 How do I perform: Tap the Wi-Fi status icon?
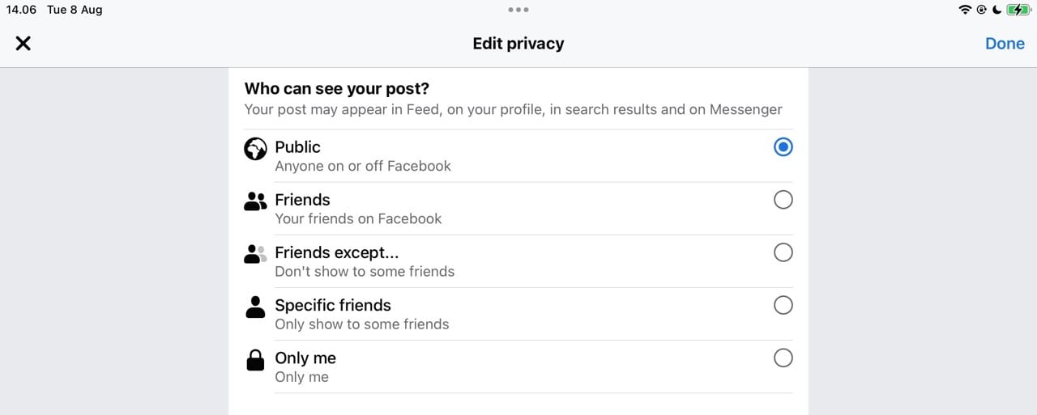point(964,10)
